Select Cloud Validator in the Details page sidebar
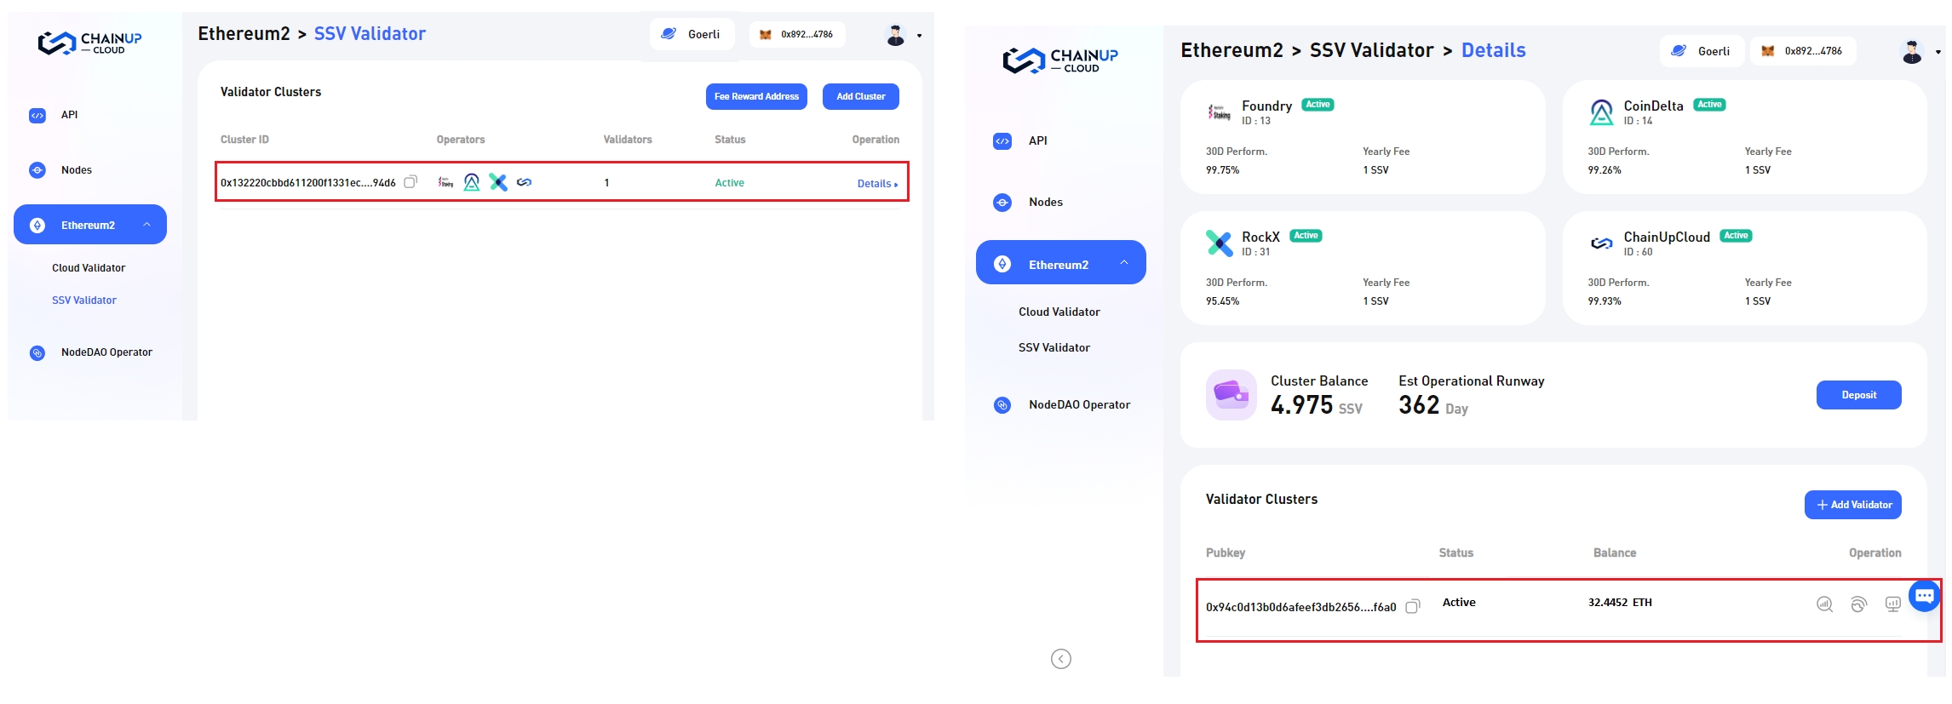Screen dimensions: 1952x704 pyautogui.click(x=1059, y=312)
